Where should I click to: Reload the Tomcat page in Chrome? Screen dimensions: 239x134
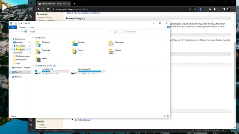[x=48, y=9]
